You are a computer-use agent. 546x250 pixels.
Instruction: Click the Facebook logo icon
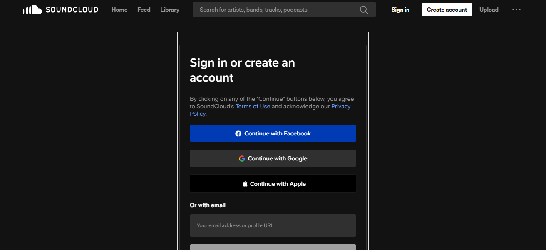238,134
